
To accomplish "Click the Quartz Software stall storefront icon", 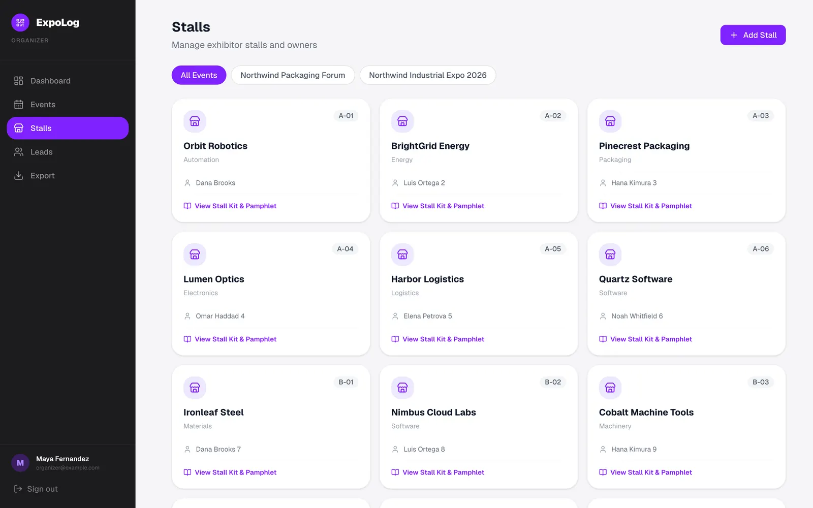I will click(610, 255).
